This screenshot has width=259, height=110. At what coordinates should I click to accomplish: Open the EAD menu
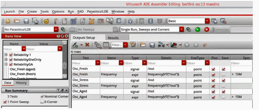[80, 11]
